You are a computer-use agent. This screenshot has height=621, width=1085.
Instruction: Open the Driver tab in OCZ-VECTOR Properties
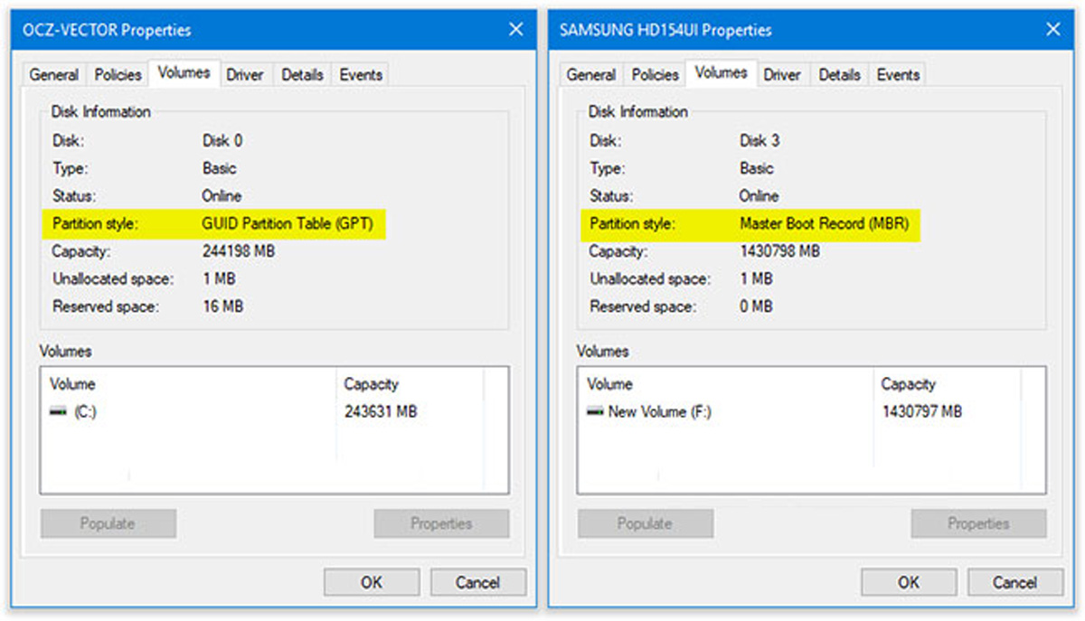coord(244,75)
